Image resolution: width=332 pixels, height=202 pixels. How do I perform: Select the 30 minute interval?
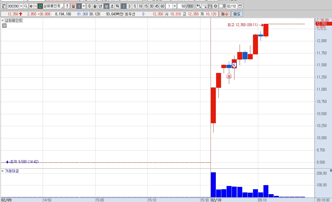point(151,6)
